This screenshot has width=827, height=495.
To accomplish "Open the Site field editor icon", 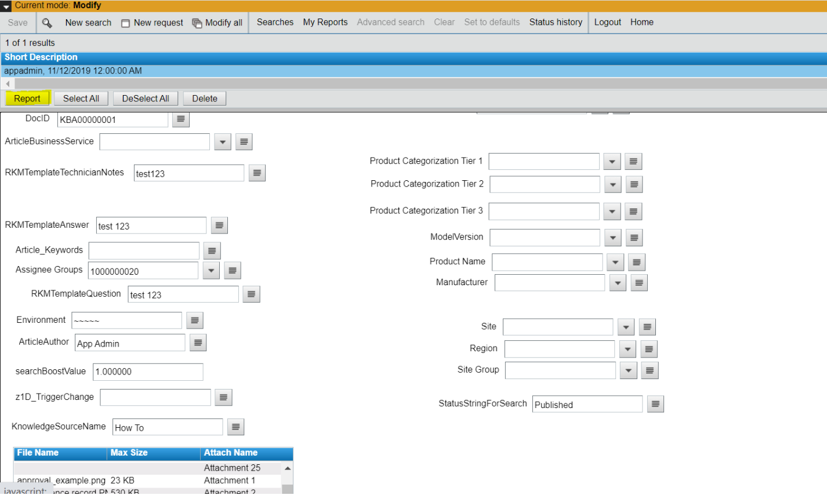I will (x=647, y=327).
